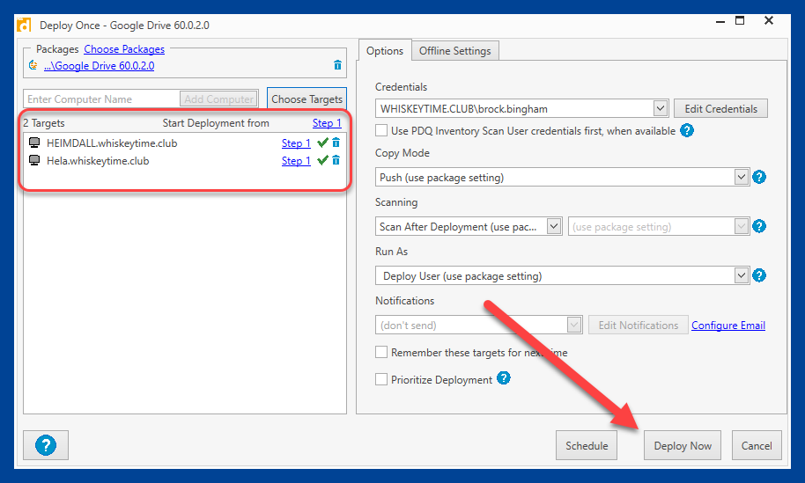The height and width of the screenshot is (483, 805).
Task: Select the Hela.whiskeytime.club target row
Action: pyautogui.click(x=185, y=161)
